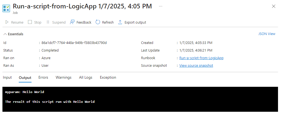Click the Stop square icon
The width and height of the screenshot is (281, 115).
pos(30,22)
